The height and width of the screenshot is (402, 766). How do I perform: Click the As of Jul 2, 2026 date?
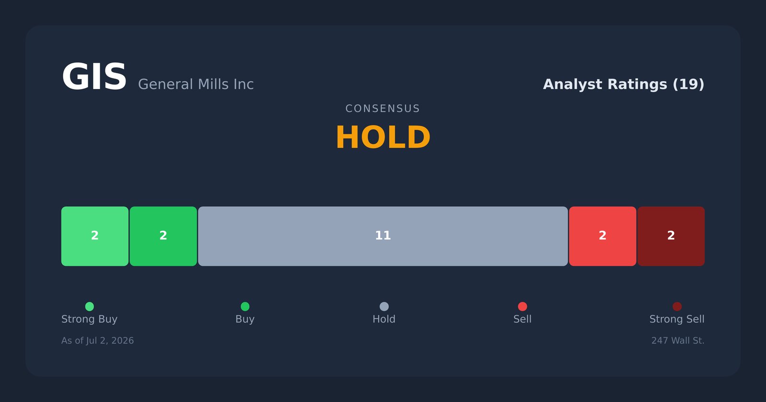point(98,341)
